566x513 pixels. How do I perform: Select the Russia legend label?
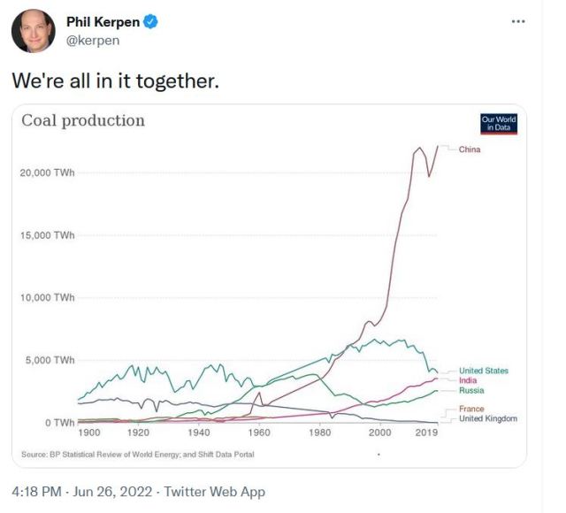[x=471, y=390]
